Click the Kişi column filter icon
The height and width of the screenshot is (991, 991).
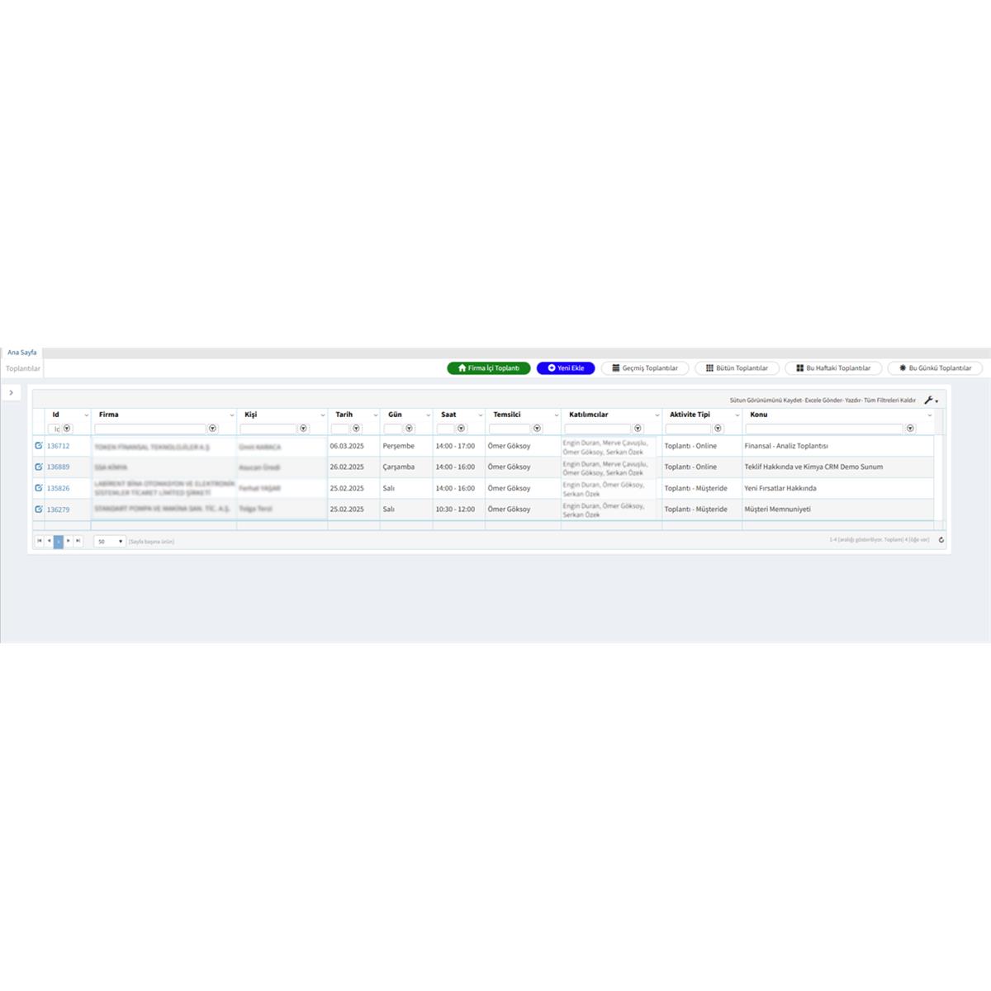click(x=303, y=429)
